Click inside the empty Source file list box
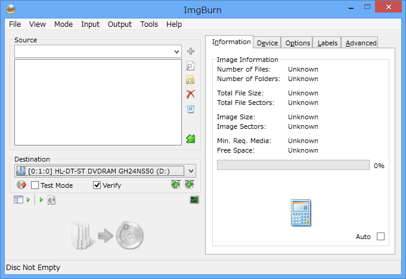 coord(98,102)
